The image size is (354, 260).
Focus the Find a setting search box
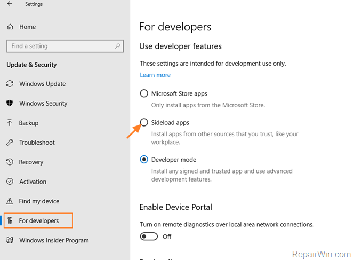65,46
